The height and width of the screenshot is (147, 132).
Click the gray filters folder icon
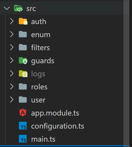23,47
